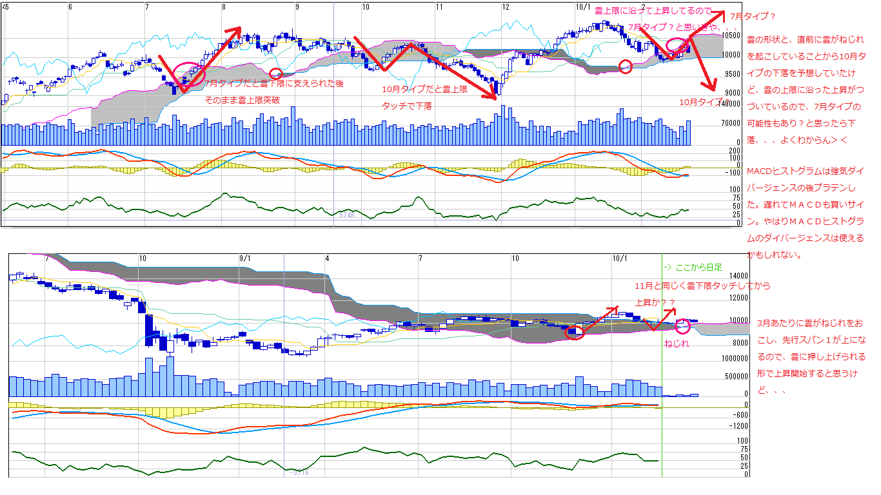
Task: Click small red circle left of September label
Action: tap(276, 74)
